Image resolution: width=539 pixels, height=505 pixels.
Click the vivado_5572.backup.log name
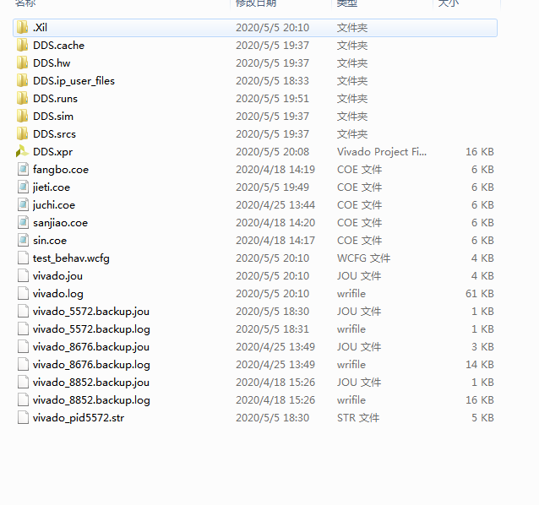click(91, 329)
